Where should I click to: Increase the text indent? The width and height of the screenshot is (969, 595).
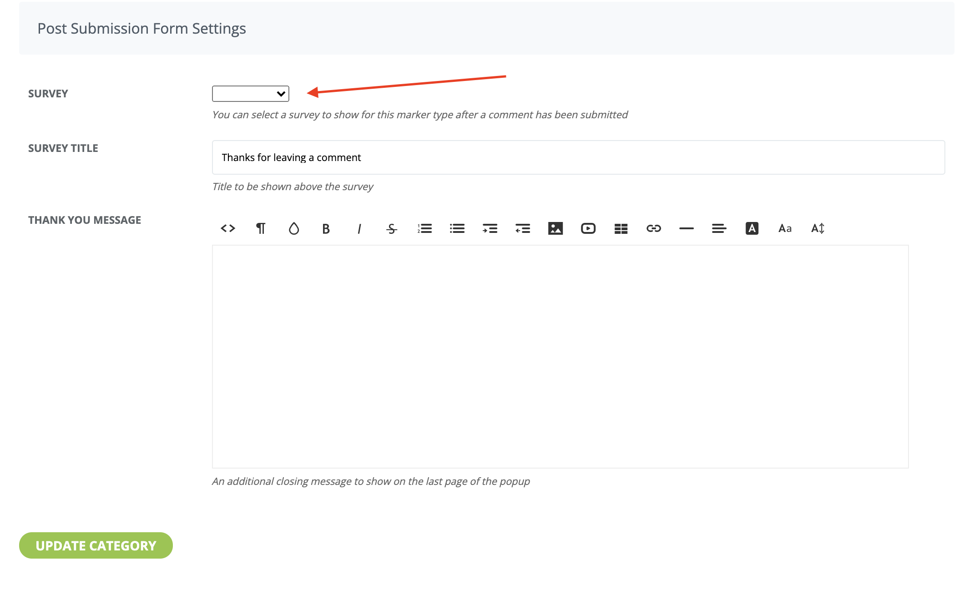[x=490, y=228]
